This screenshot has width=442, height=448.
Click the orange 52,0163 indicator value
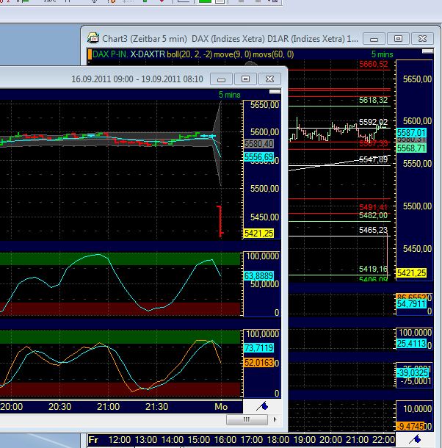pyautogui.click(x=258, y=363)
